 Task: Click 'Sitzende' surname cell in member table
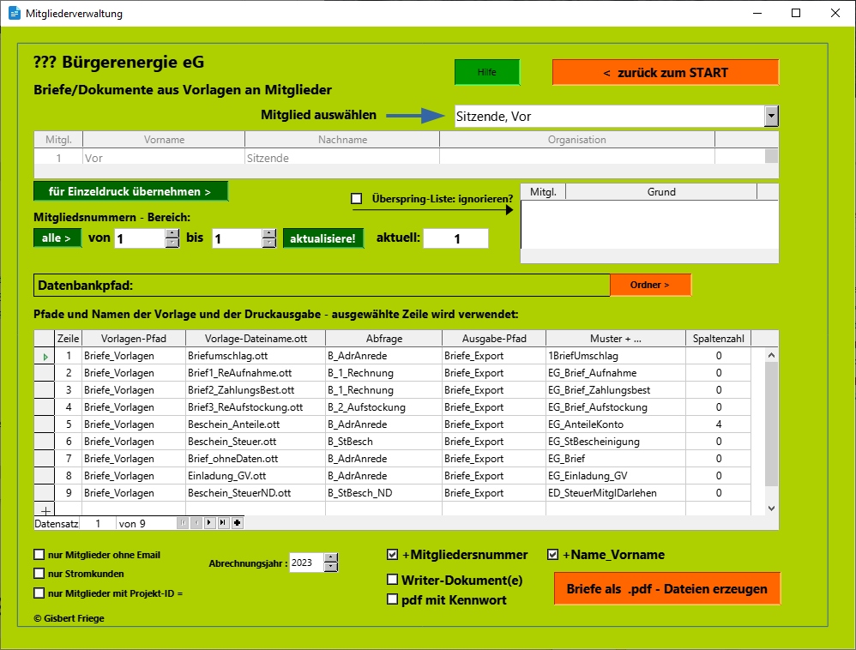click(342, 159)
